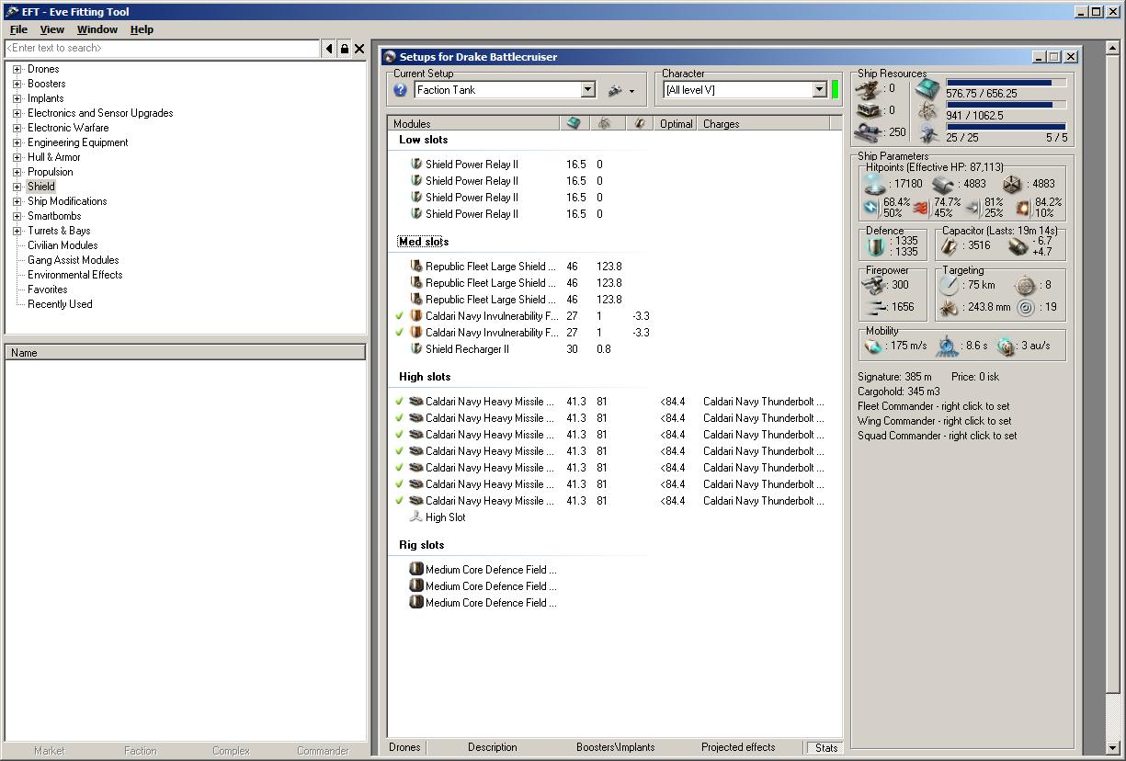Click the warp speed icon showing 3 au/s
This screenshot has width=1126, height=761.
tap(1006, 346)
